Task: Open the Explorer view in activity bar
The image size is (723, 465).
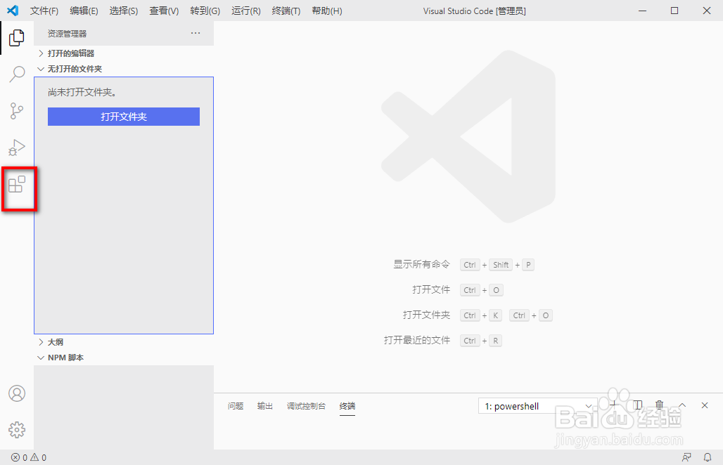Action: tap(17, 38)
